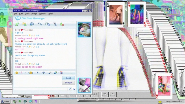Open the pink high-heel winks icon
This screenshot has width=185, height=104.
pos(22,73)
